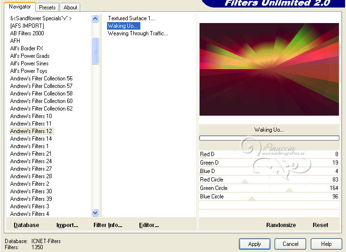Viewport: 346px width, 252px height.
Task: Click the scroll down arrow in the category list
Action: tap(95, 213)
